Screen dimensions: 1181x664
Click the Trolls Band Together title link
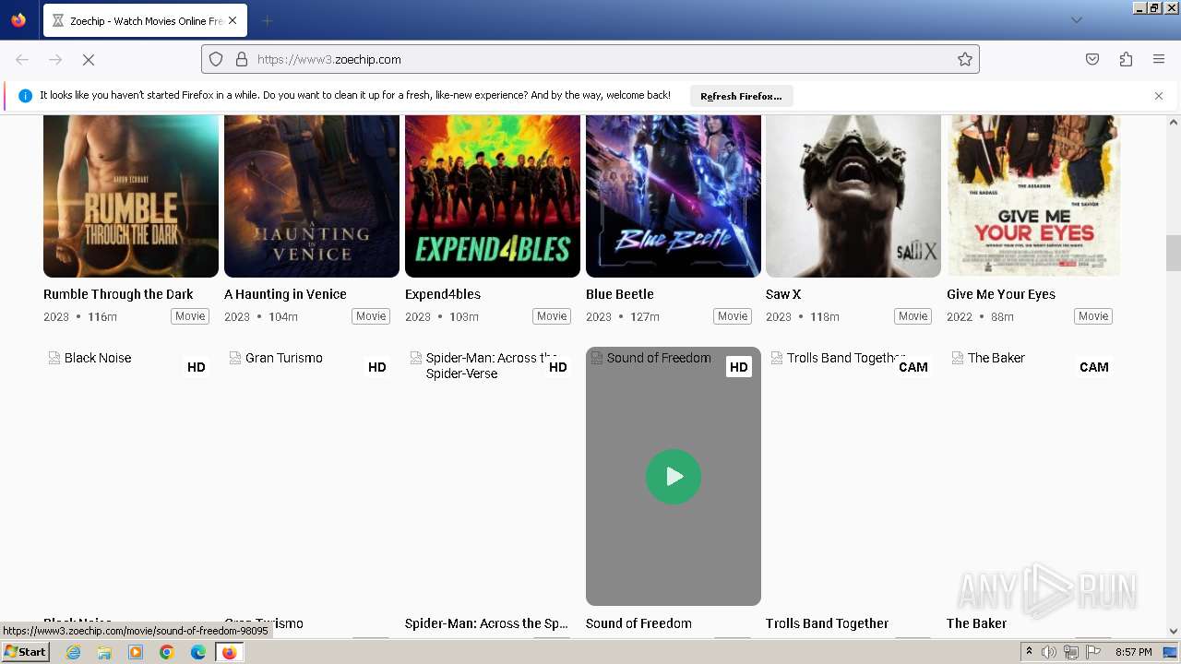pos(828,623)
